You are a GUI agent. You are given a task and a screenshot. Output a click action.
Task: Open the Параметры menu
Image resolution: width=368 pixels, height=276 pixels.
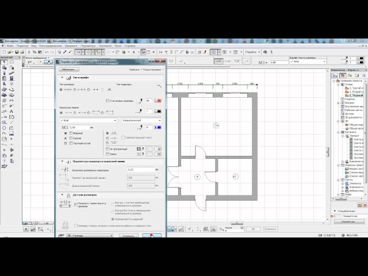click(88, 46)
